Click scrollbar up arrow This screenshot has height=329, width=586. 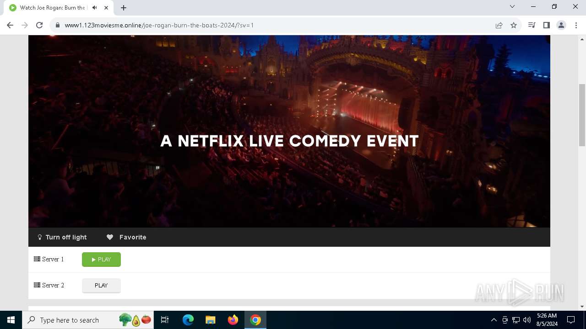582,39
